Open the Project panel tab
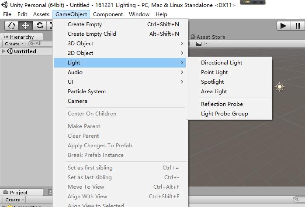This screenshot has height=207, width=305. 19,192
